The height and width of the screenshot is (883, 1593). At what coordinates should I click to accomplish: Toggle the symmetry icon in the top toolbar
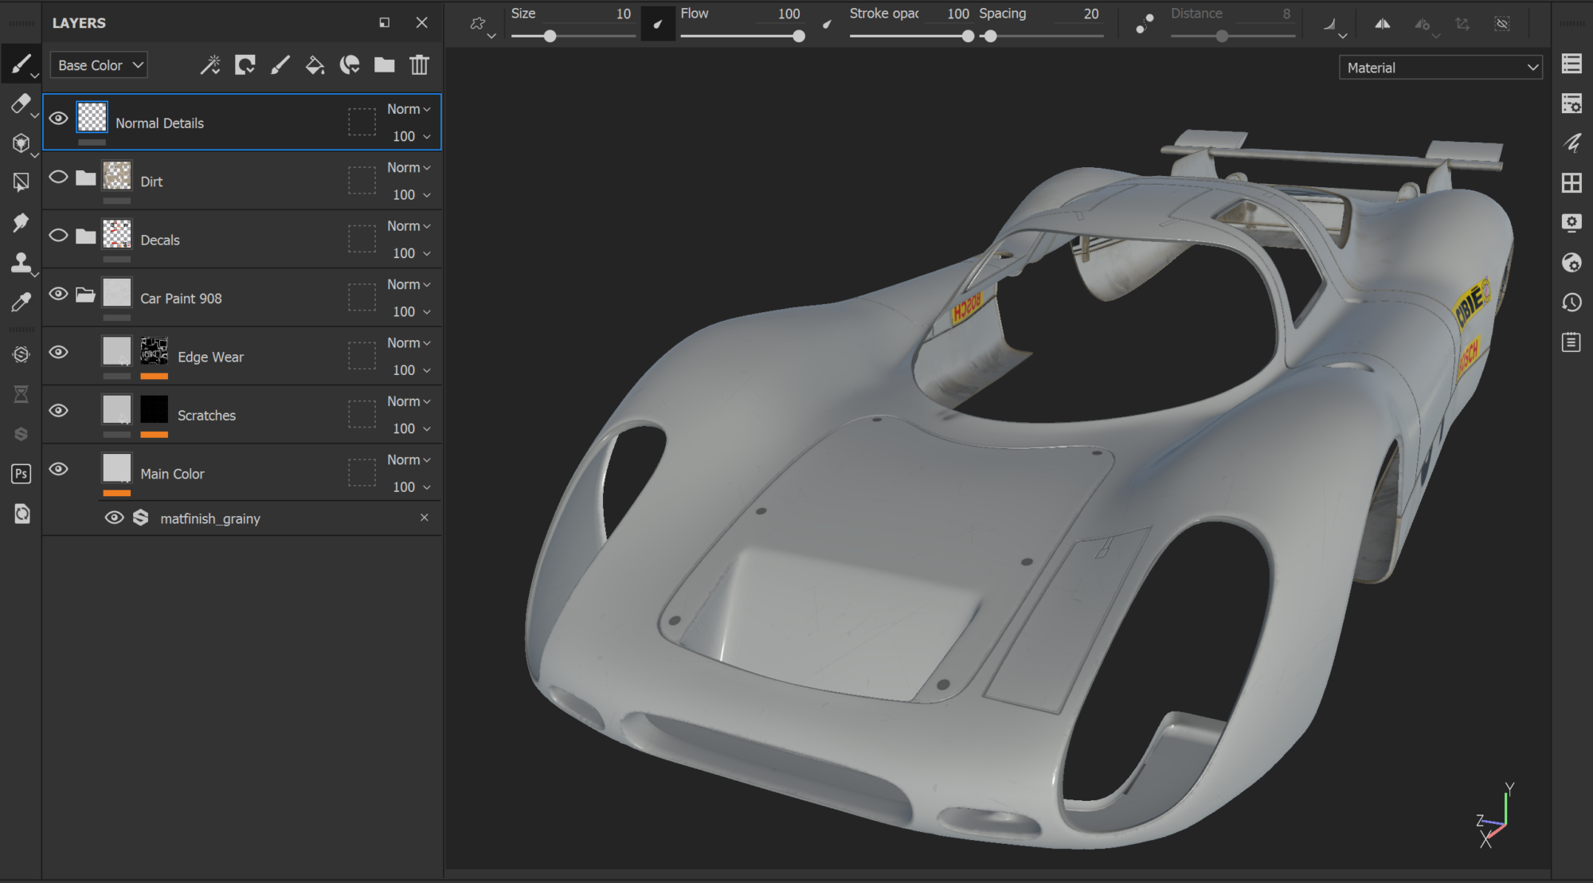1383,24
